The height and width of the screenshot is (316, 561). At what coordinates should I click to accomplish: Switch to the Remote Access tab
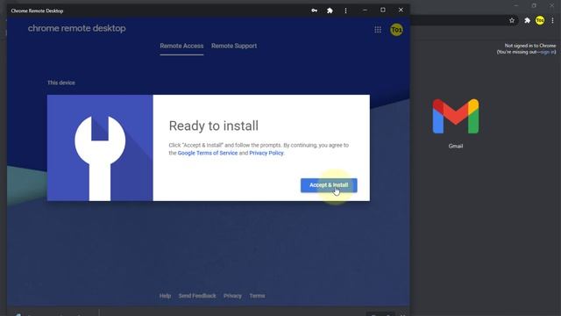[181, 46]
